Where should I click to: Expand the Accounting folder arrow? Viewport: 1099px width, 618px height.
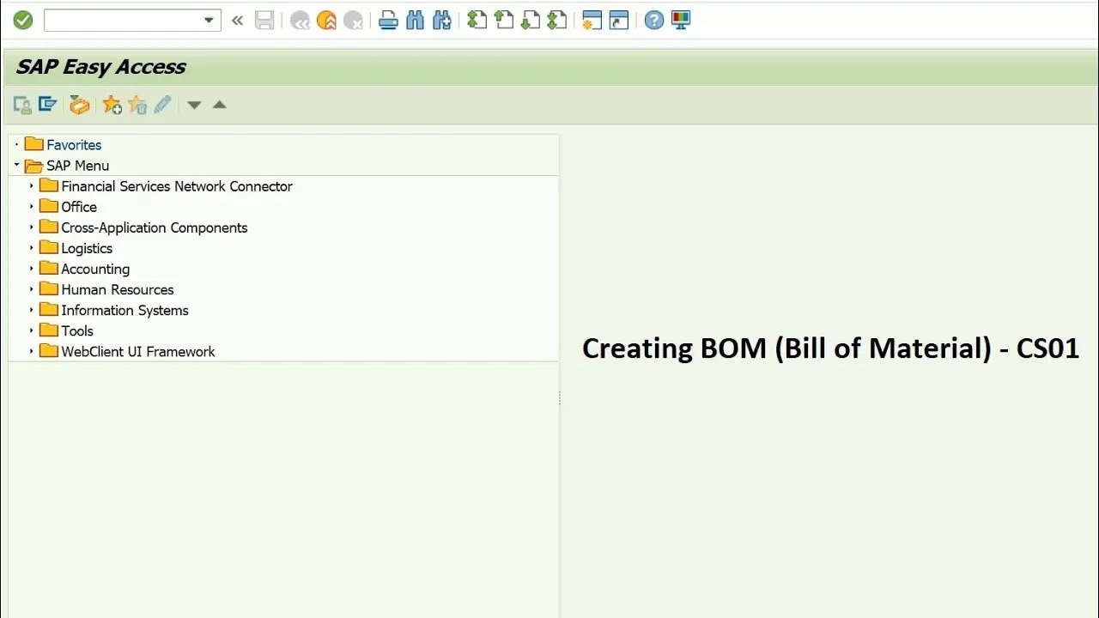tap(32, 268)
